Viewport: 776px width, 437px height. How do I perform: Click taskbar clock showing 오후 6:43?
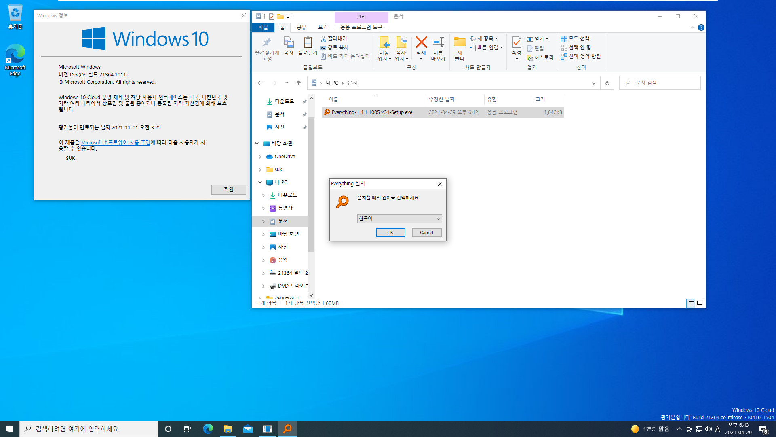738,429
